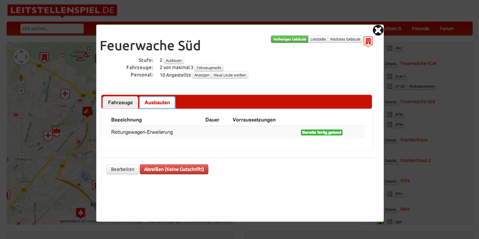
Task: Switch to the Fahrzeuge tab
Action: pyautogui.click(x=120, y=102)
